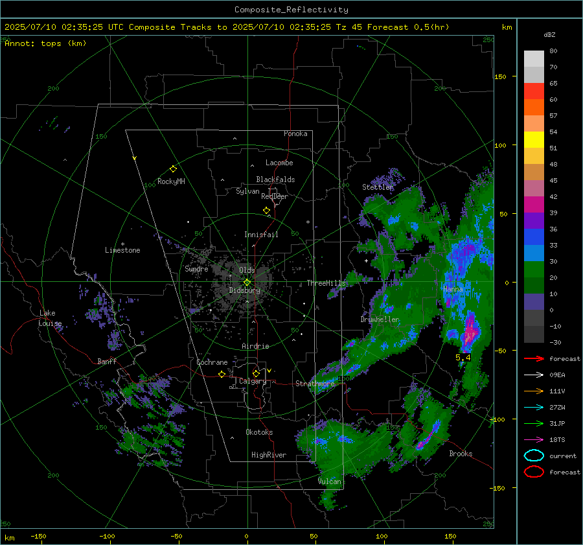Click the yellow diamond marker below RedDeer
This screenshot has width=583, height=545.
pyautogui.click(x=266, y=211)
